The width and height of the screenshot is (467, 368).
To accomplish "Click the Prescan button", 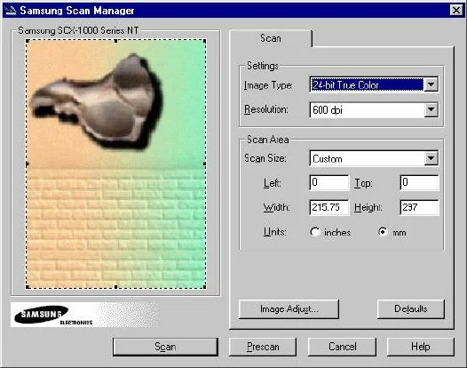I will coord(263,347).
